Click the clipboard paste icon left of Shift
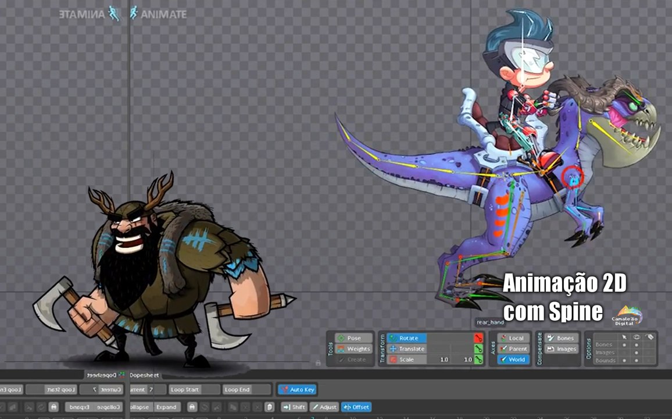Viewport: 672px width, 419px height. (269, 407)
